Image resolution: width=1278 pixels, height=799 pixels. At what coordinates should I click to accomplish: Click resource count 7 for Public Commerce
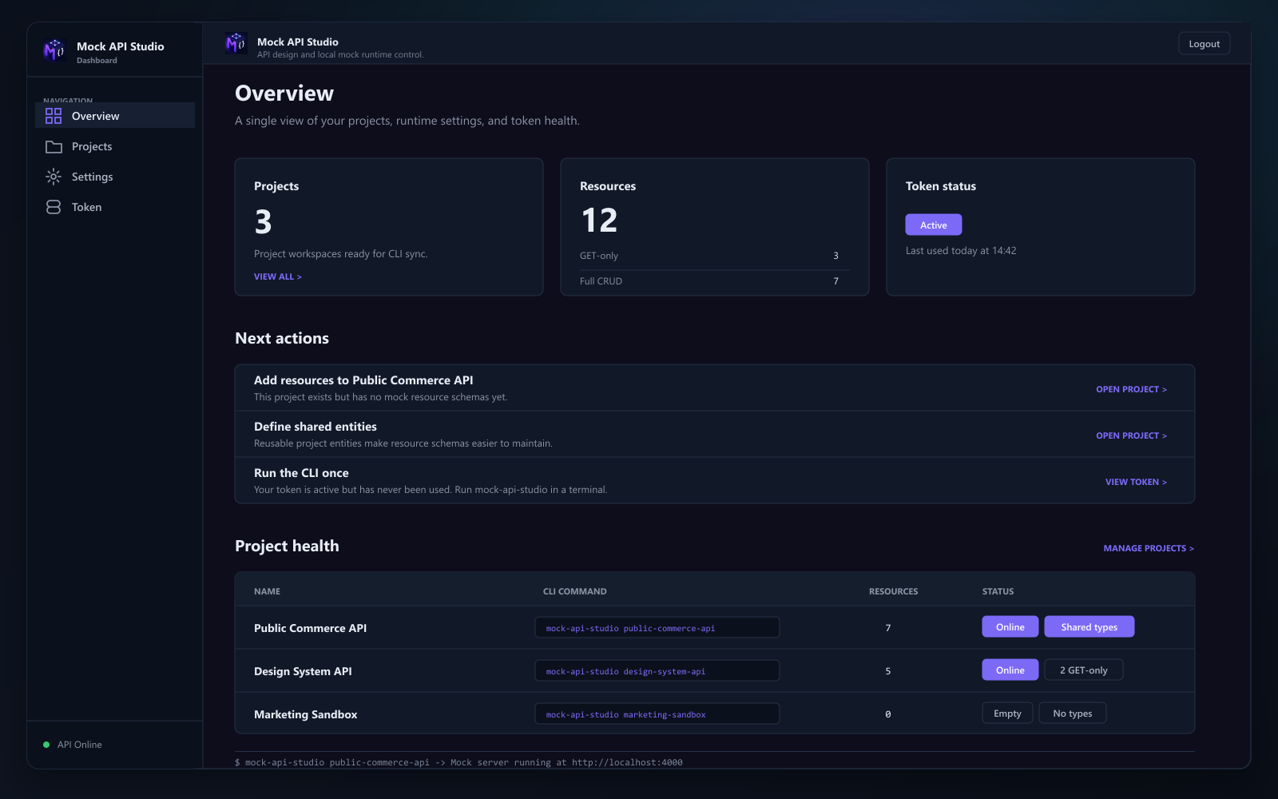[887, 628]
